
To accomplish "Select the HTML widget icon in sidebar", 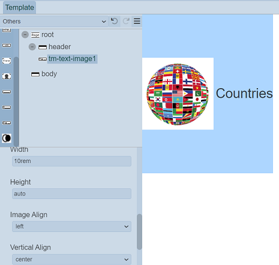I will pyautogui.click(x=7, y=30).
